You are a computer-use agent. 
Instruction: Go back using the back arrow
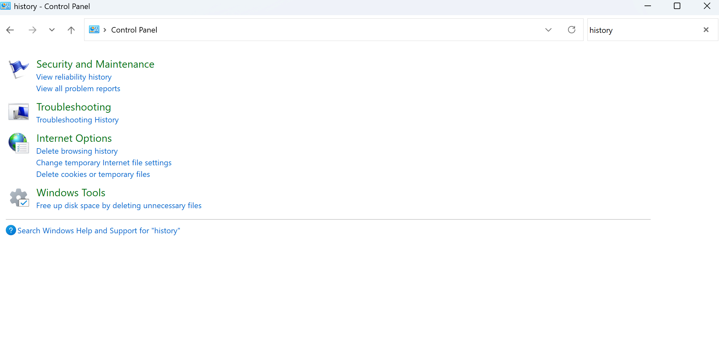(10, 30)
